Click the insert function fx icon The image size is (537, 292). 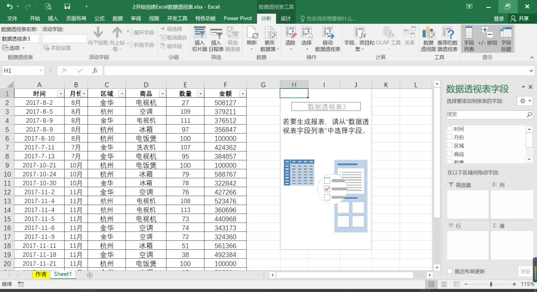click(95, 71)
